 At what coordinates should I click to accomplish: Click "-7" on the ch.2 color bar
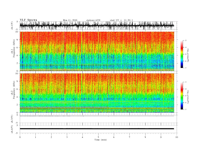coord(185,109)
